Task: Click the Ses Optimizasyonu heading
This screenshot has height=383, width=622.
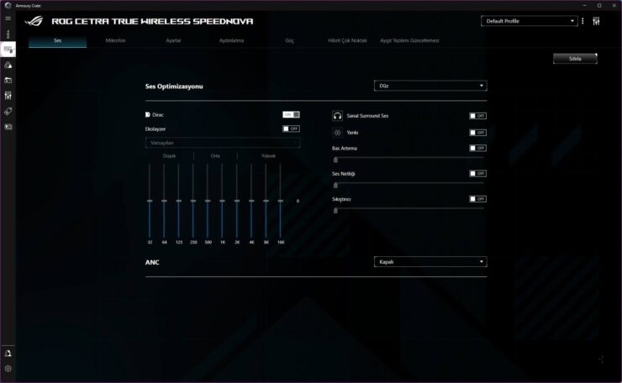Action: (174, 87)
